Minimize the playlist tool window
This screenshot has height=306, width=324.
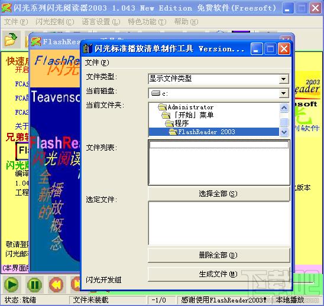(257, 49)
